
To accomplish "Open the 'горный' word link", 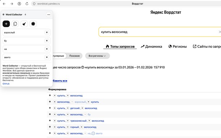I will (74, 127).
